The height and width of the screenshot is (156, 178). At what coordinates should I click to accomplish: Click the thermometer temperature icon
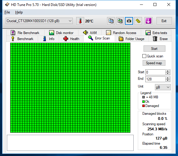click(x=80, y=21)
